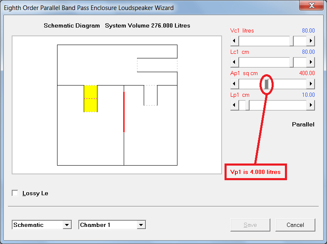Click the Lc1 cm slider thumb
Viewport: 327px width, 244px height.
pos(292,62)
